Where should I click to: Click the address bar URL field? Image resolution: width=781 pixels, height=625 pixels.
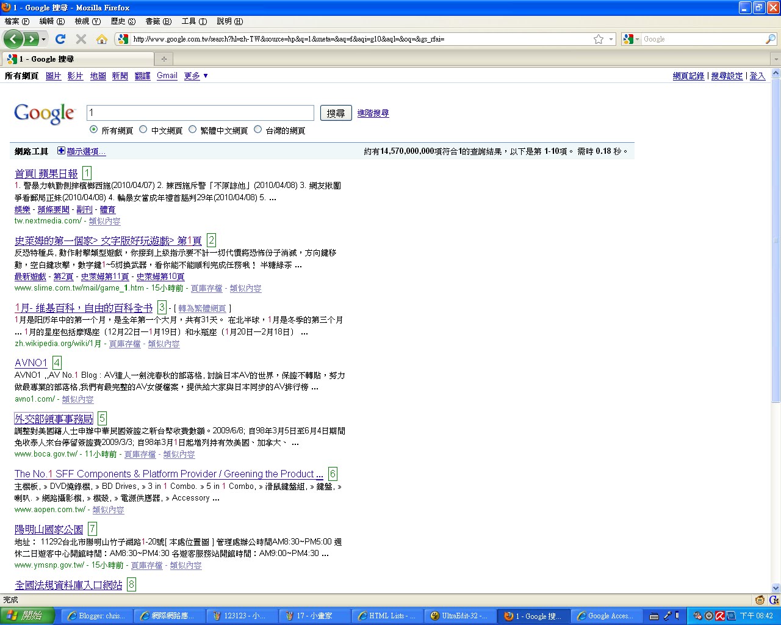(x=360, y=39)
